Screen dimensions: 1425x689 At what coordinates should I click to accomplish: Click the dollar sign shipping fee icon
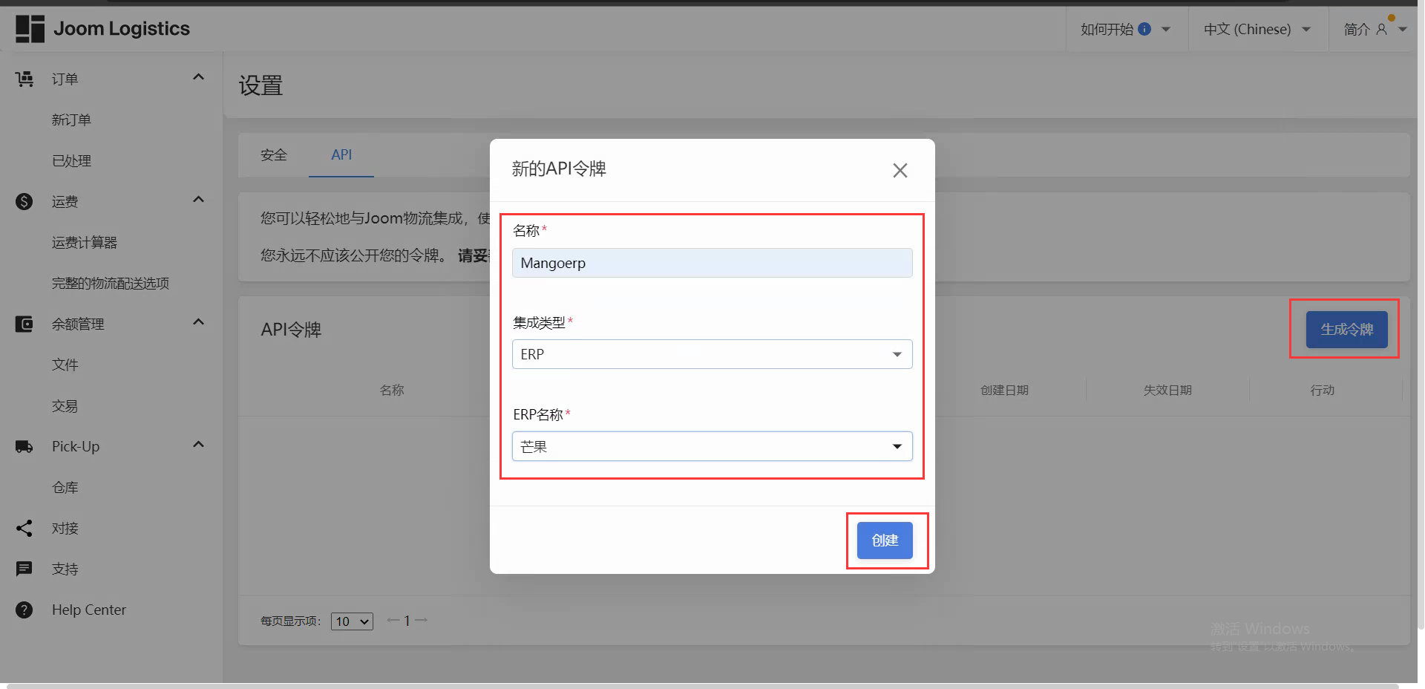pos(24,201)
